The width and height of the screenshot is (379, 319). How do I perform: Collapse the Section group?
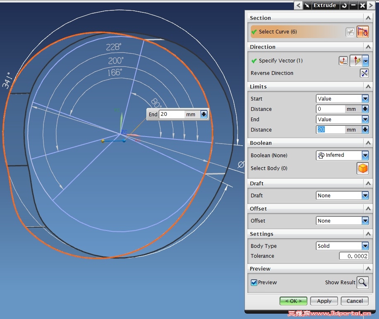pos(368,18)
